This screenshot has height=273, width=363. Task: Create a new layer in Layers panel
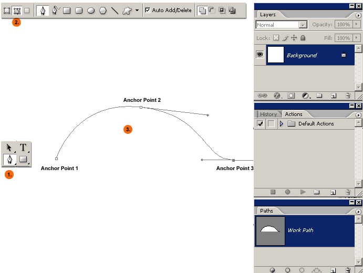tap(334, 96)
